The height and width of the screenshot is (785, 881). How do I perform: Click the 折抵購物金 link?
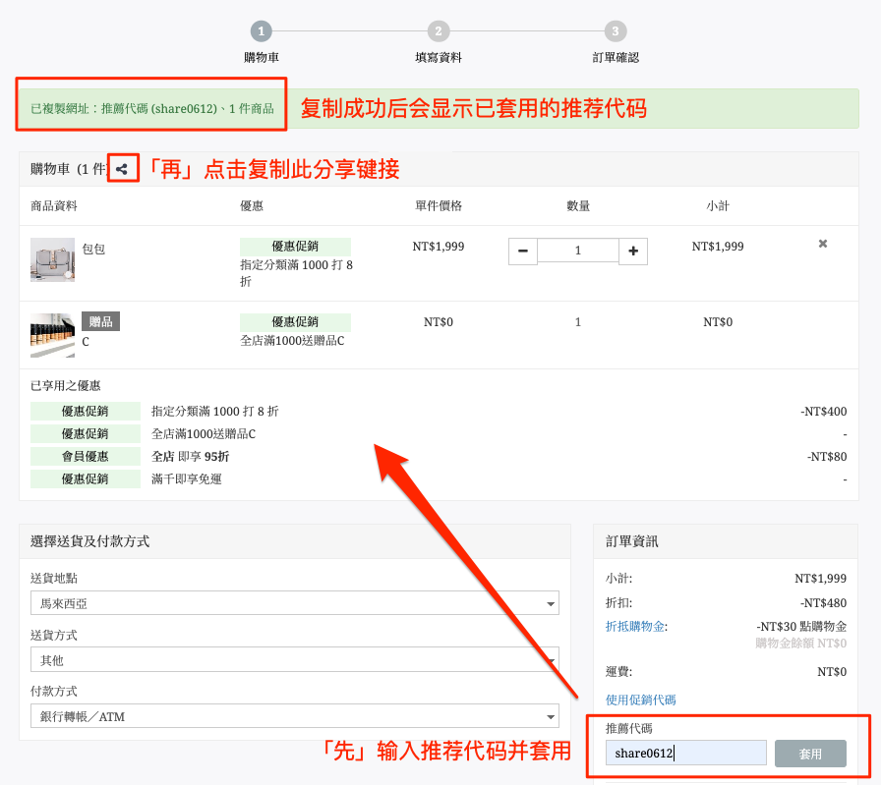click(635, 626)
